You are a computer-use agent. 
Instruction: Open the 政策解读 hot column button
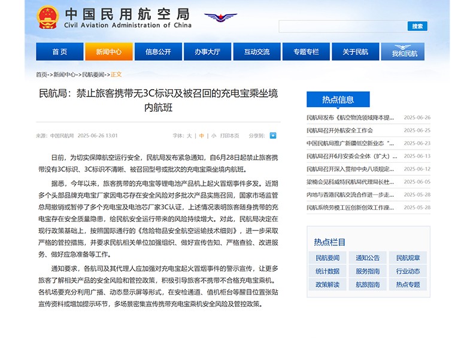pos(328,284)
